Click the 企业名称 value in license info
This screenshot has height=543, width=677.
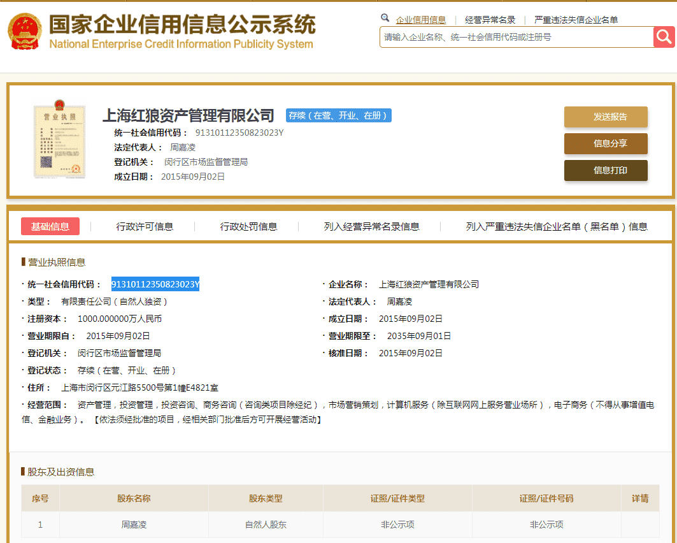[x=429, y=284]
